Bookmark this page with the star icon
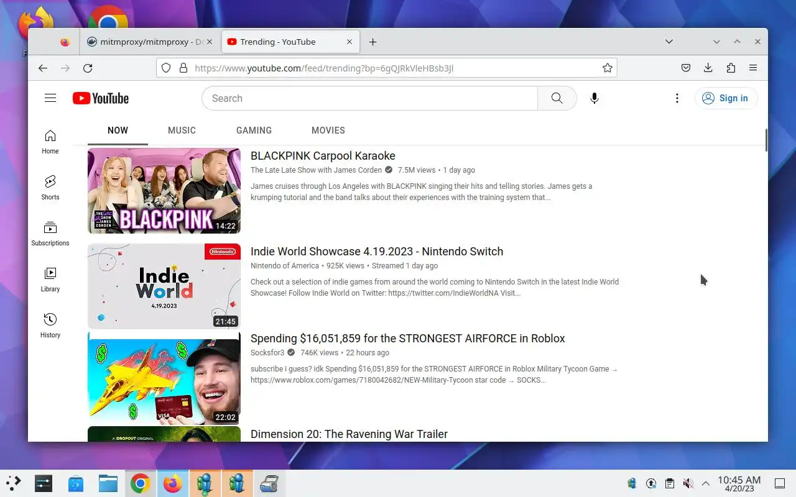Viewport: 796px width, 497px height. tap(608, 68)
